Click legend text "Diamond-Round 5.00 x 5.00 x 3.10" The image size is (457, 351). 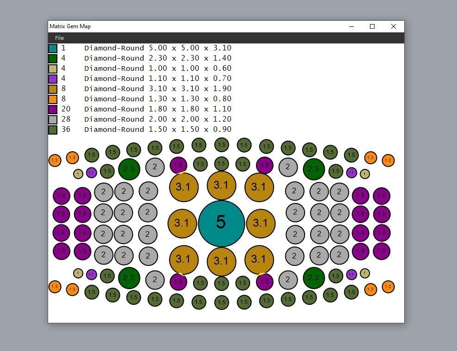click(x=158, y=48)
